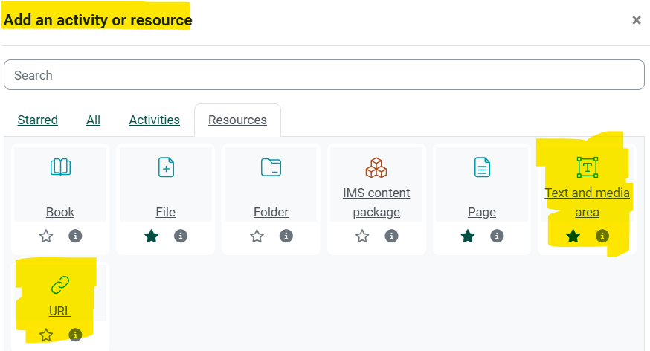Open the Folder link
Viewport: 650px width, 351px height.
[x=271, y=212]
